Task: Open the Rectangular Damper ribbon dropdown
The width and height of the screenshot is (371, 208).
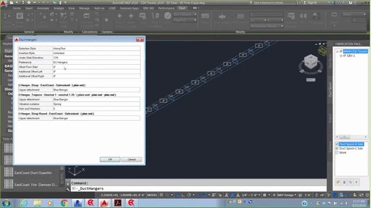Action: 267,25
